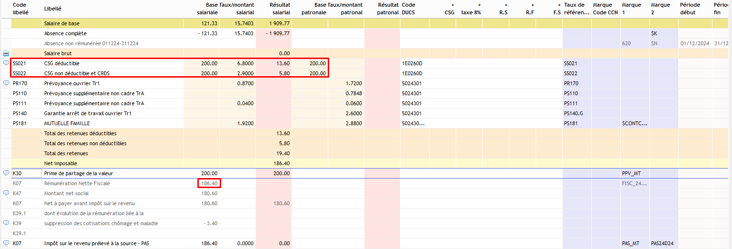
Task: Click comment bubble icon beside SS021 row
Action: coord(6,63)
